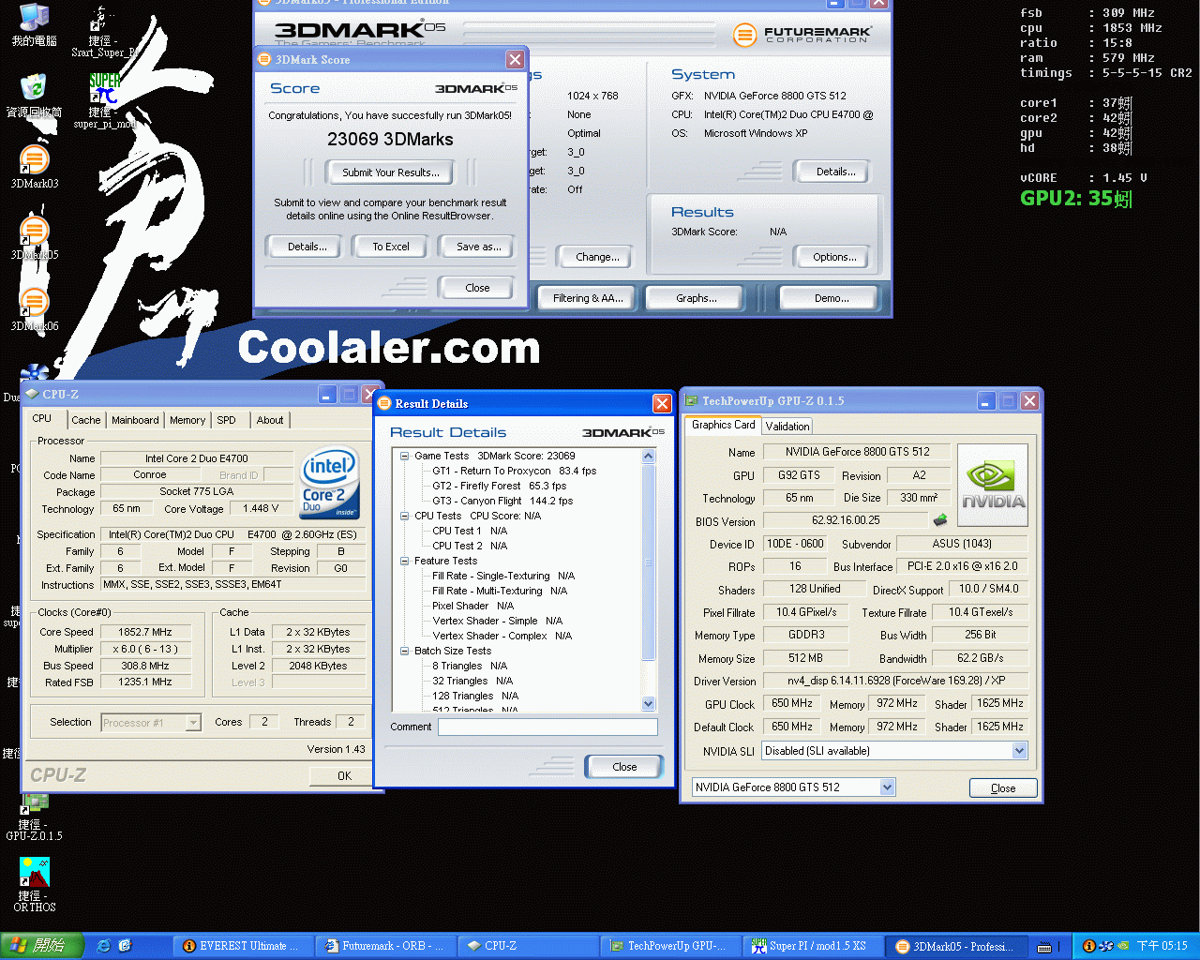Open the GPU-Z 0.1.5 desktop shortcut
Screen dimensions: 1200x960
coord(35,816)
